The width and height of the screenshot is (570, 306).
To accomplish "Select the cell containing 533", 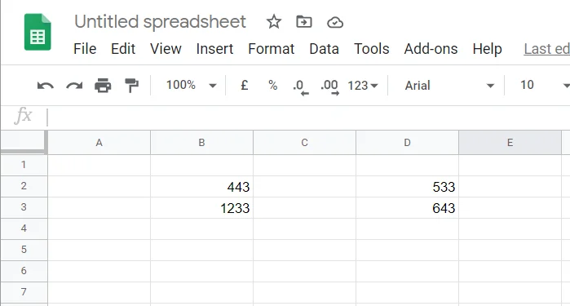I will point(407,187).
